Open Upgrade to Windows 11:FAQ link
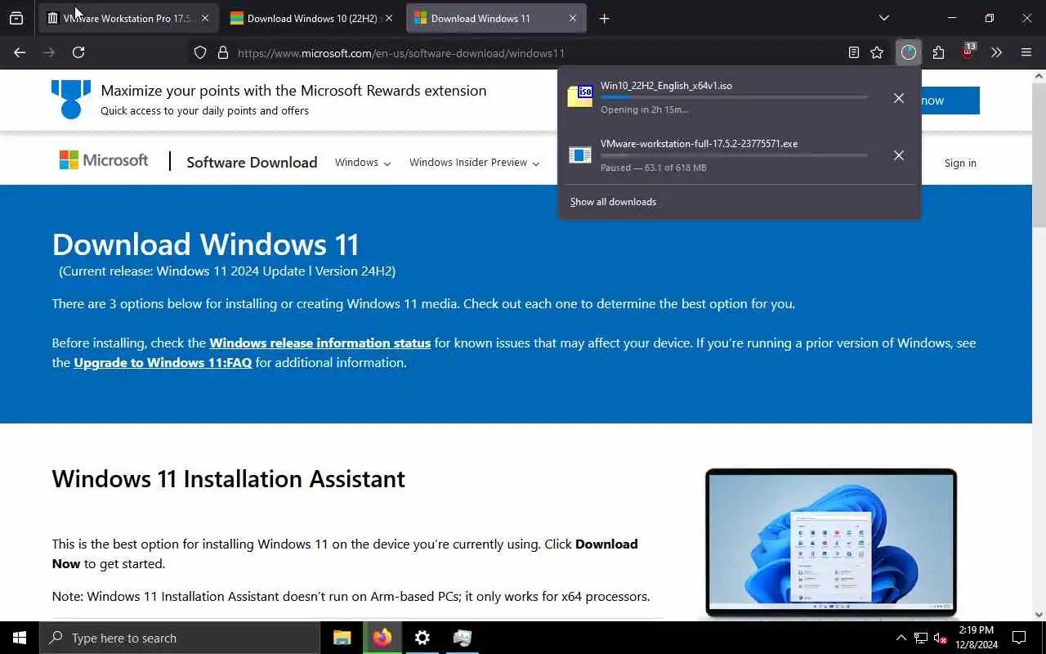Viewport: 1046px width, 654px height. click(163, 362)
